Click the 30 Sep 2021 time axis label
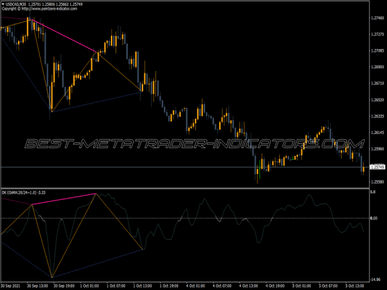 [10, 285]
